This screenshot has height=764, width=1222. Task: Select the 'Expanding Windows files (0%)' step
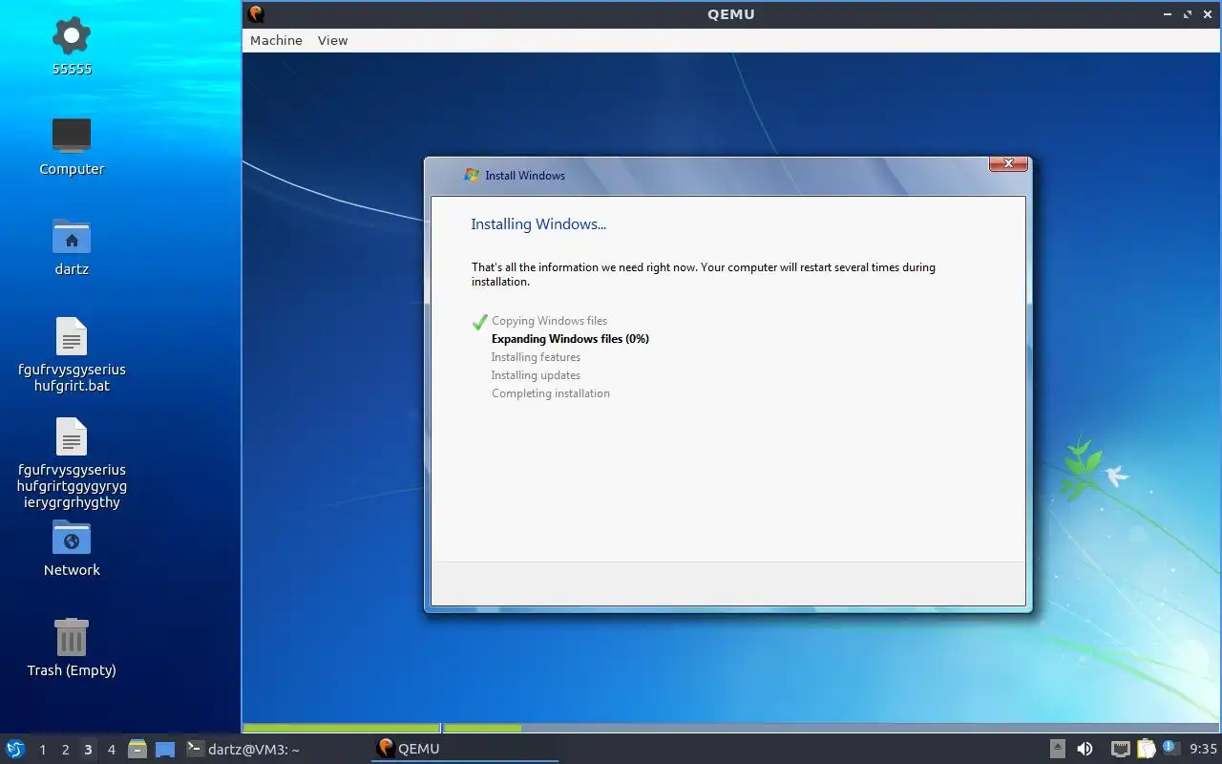pos(570,339)
